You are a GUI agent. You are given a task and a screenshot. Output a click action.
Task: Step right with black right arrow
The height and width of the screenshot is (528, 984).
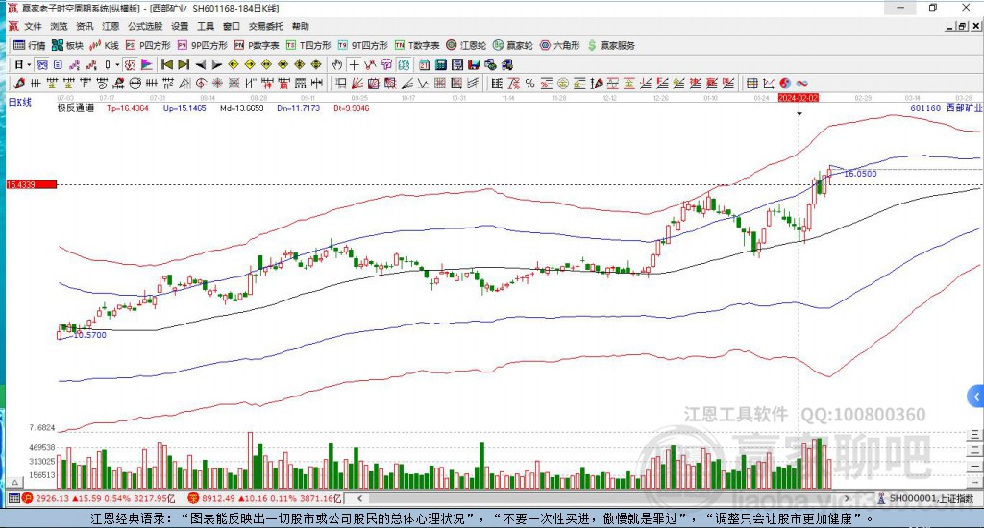[x=216, y=64]
